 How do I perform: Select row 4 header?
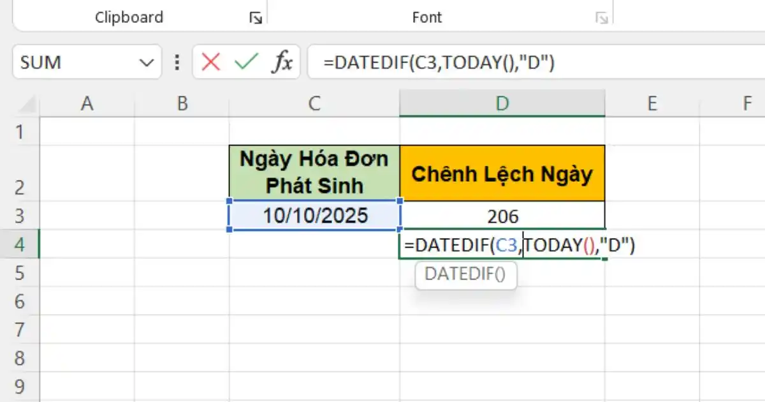(20, 244)
